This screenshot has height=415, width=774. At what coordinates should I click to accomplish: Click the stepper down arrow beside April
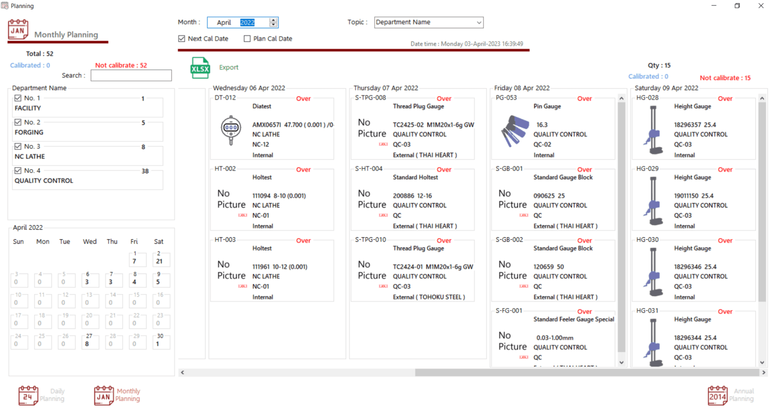274,25
